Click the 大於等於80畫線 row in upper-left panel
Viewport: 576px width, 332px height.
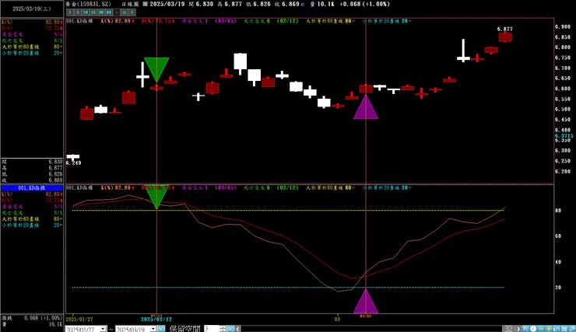(x=32, y=47)
